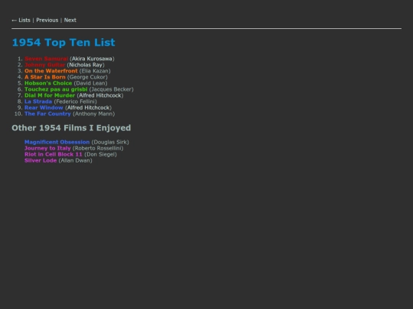Click director name Don Siegel
The image size is (413, 309).
tap(100, 154)
